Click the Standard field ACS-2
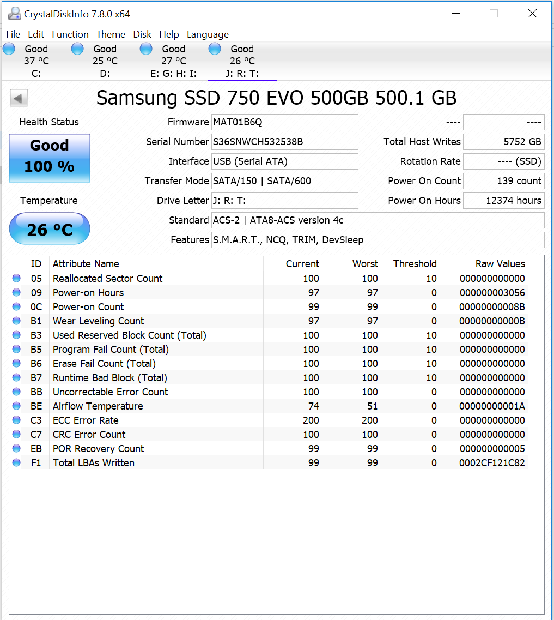Viewport: 554px width, 620px height. 378,220
